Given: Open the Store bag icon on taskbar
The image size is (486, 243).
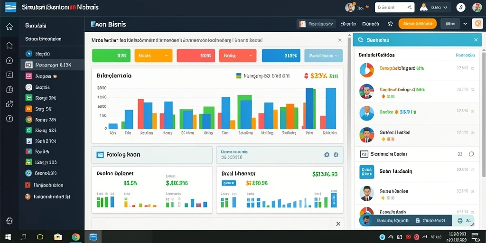Looking at the screenshot, I should coord(58,237).
